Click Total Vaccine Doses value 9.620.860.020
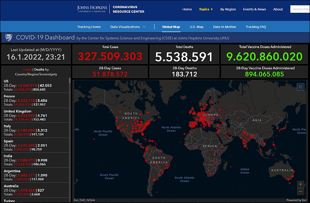 click(x=264, y=56)
